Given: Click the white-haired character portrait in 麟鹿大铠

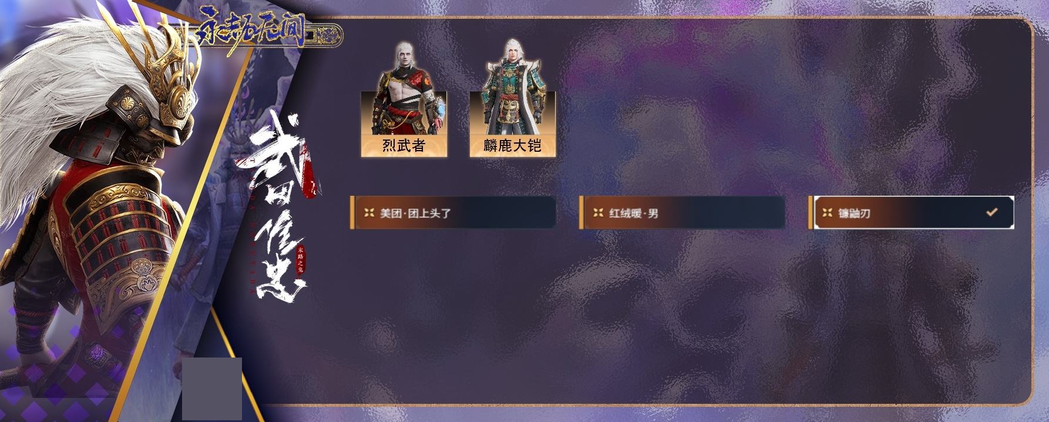Looking at the screenshot, I should [x=513, y=87].
